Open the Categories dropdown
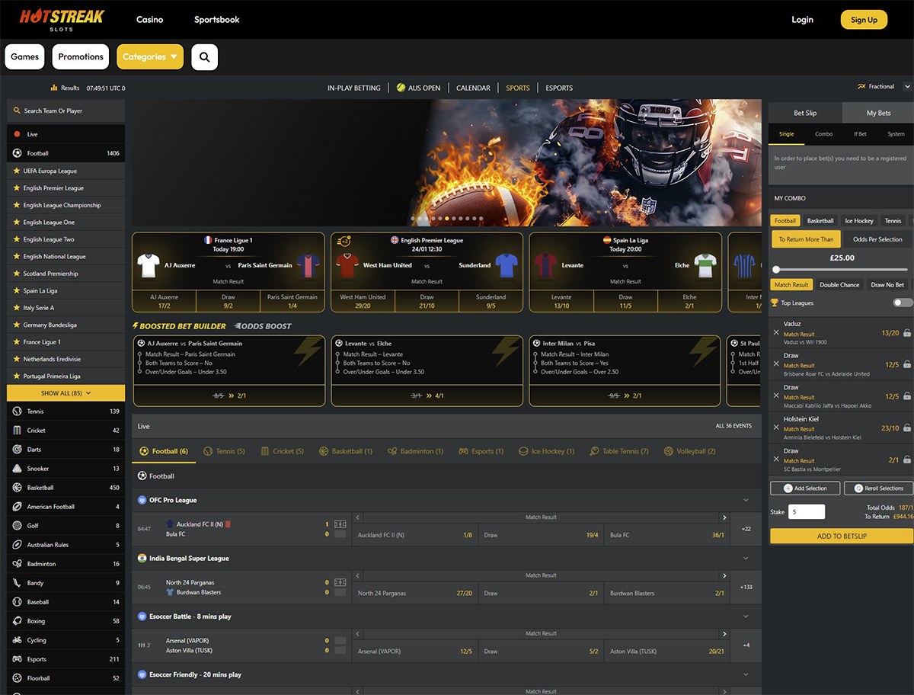This screenshot has width=914, height=695. coord(151,56)
